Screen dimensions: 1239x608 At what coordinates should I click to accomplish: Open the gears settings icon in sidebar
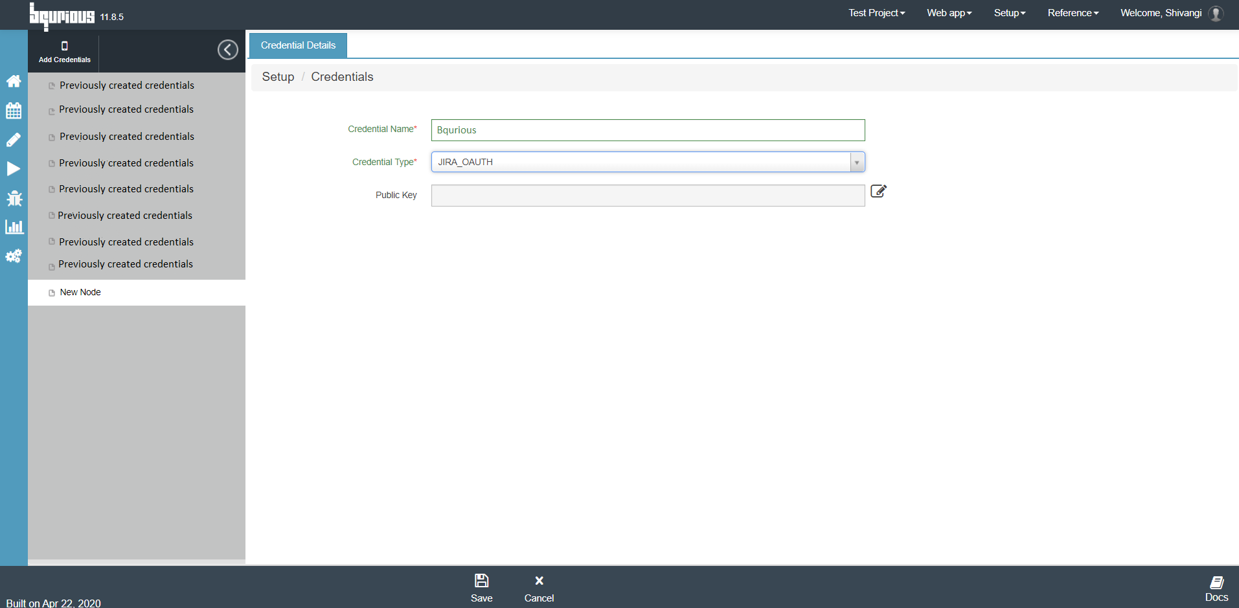(14, 256)
